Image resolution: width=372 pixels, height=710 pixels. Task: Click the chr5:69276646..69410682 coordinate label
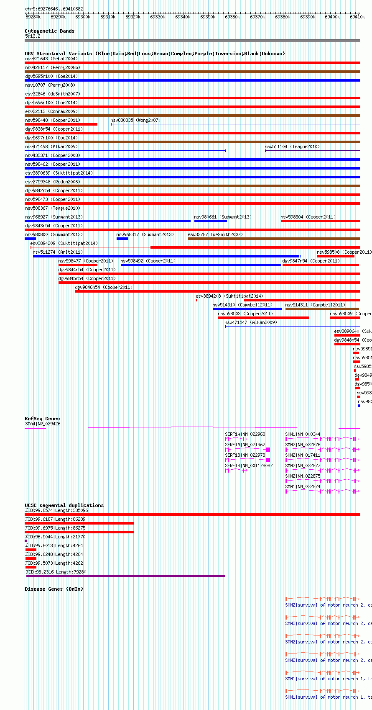[x=54, y=9]
